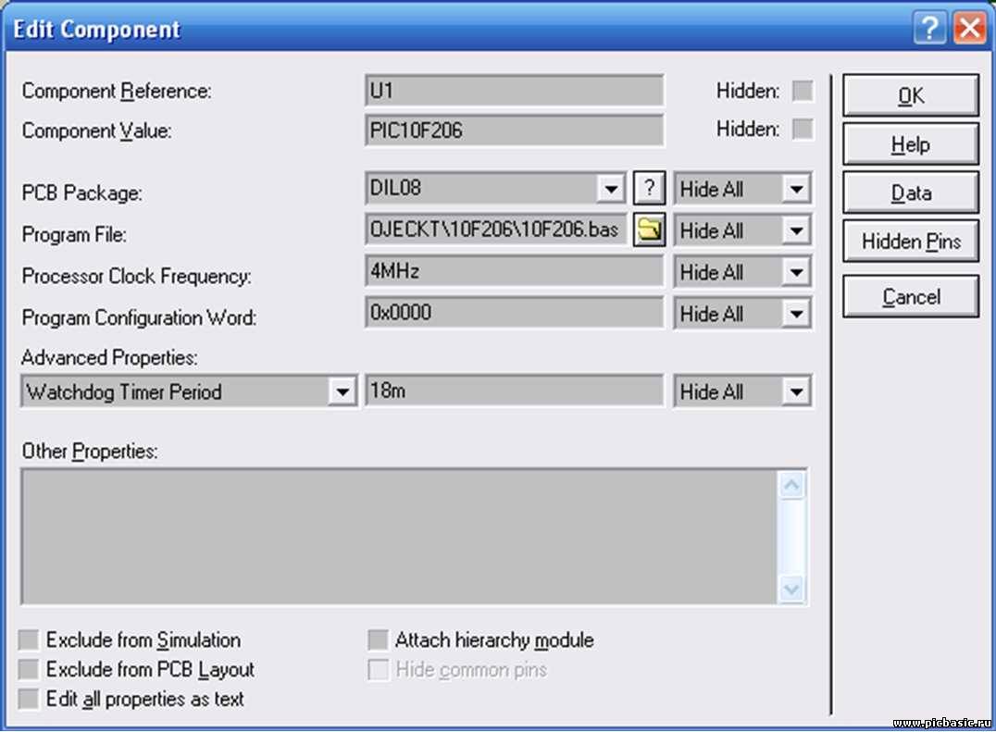Viewport: 996px width, 732px height.
Task: Cancel the dialog
Action: click(911, 296)
